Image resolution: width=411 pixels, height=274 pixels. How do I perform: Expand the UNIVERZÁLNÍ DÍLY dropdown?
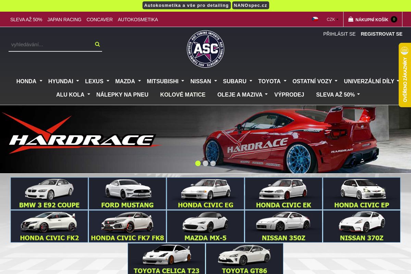pos(370,81)
